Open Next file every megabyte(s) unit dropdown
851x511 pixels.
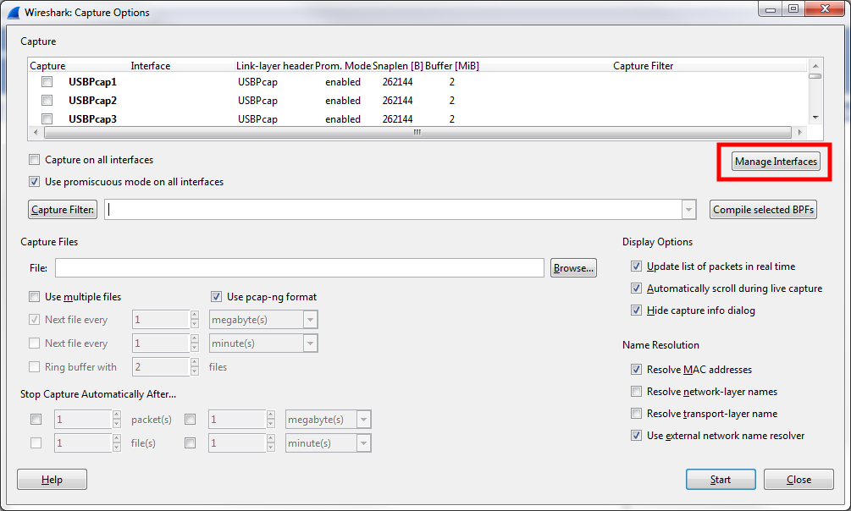coord(310,320)
